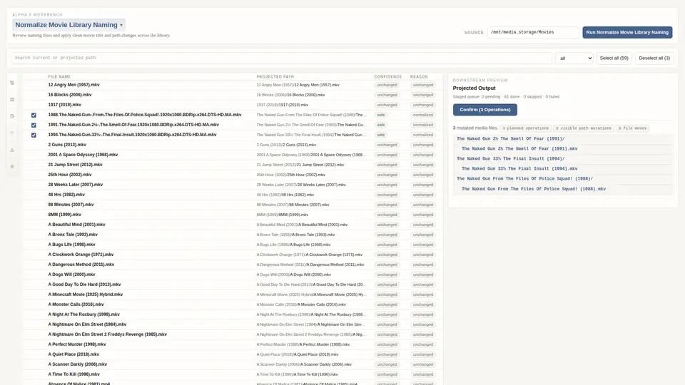Uncheck the 1994 Naked Gun 33⅓ file checkbox
Viewport: 685px width, 385px height.
[x=34, y=135]
